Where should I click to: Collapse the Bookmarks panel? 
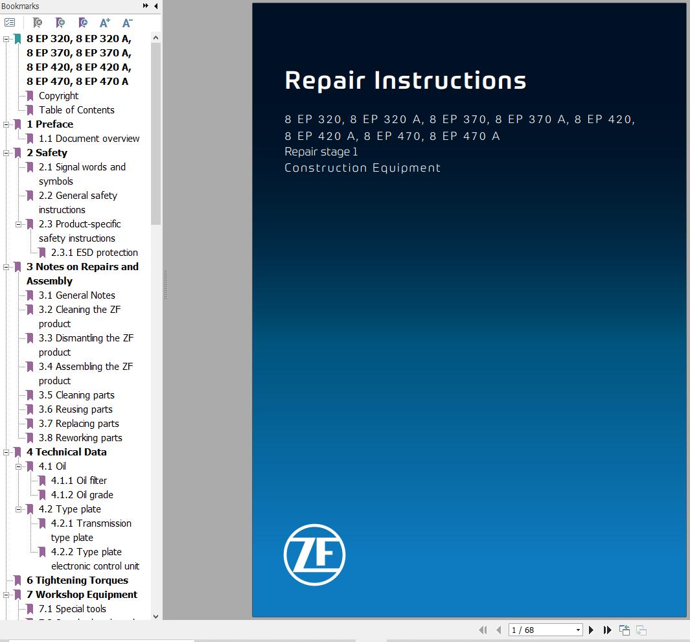[x=155, y=6]
